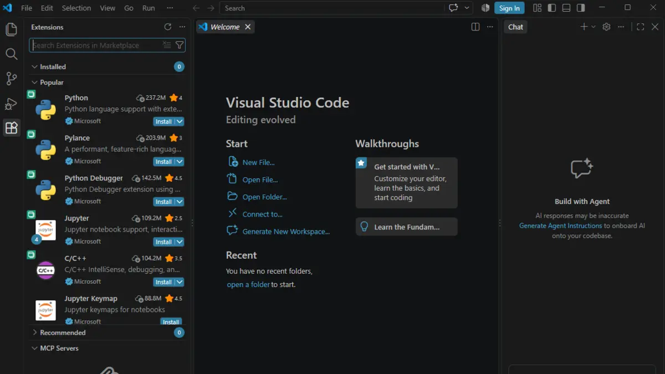Select the Welcome tab
Screen dimensions: 665x374
click(x=225, y=27)
